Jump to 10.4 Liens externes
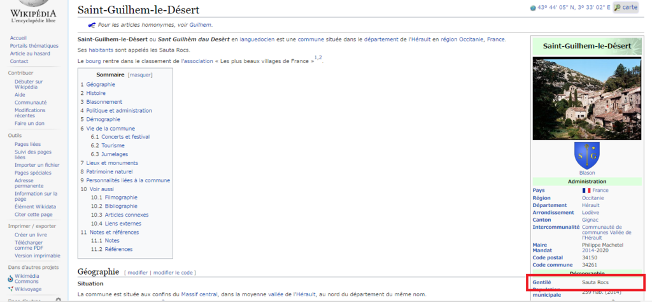 pyautogui.click(x=116, y=224)
